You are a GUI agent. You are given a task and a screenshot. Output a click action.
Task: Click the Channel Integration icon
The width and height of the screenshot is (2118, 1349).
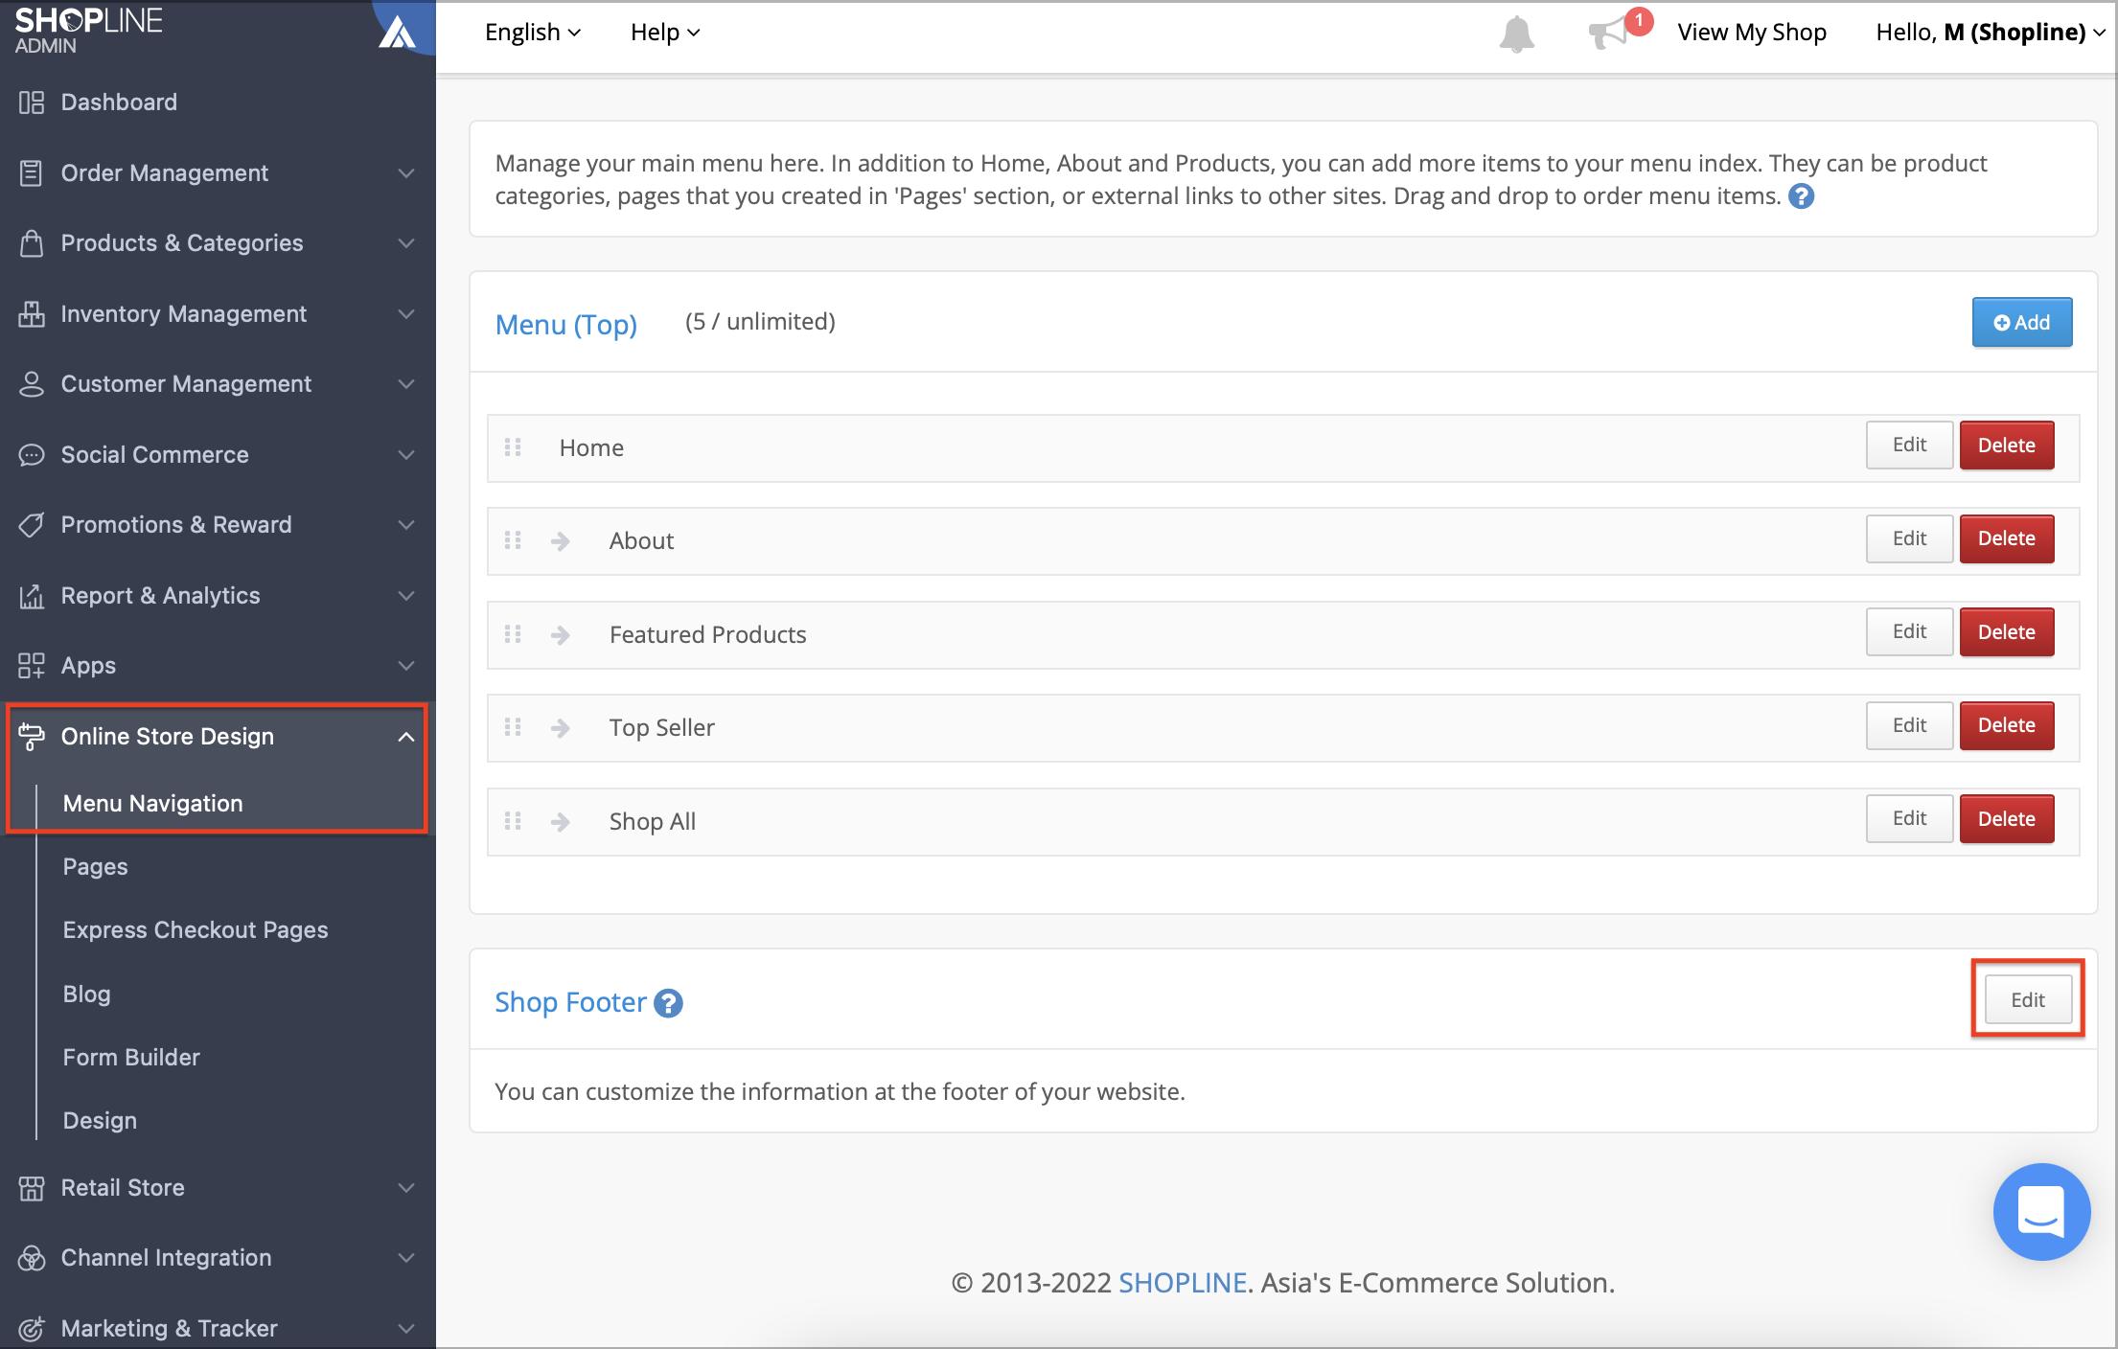pyautogui.click(x=32, y=1258)
